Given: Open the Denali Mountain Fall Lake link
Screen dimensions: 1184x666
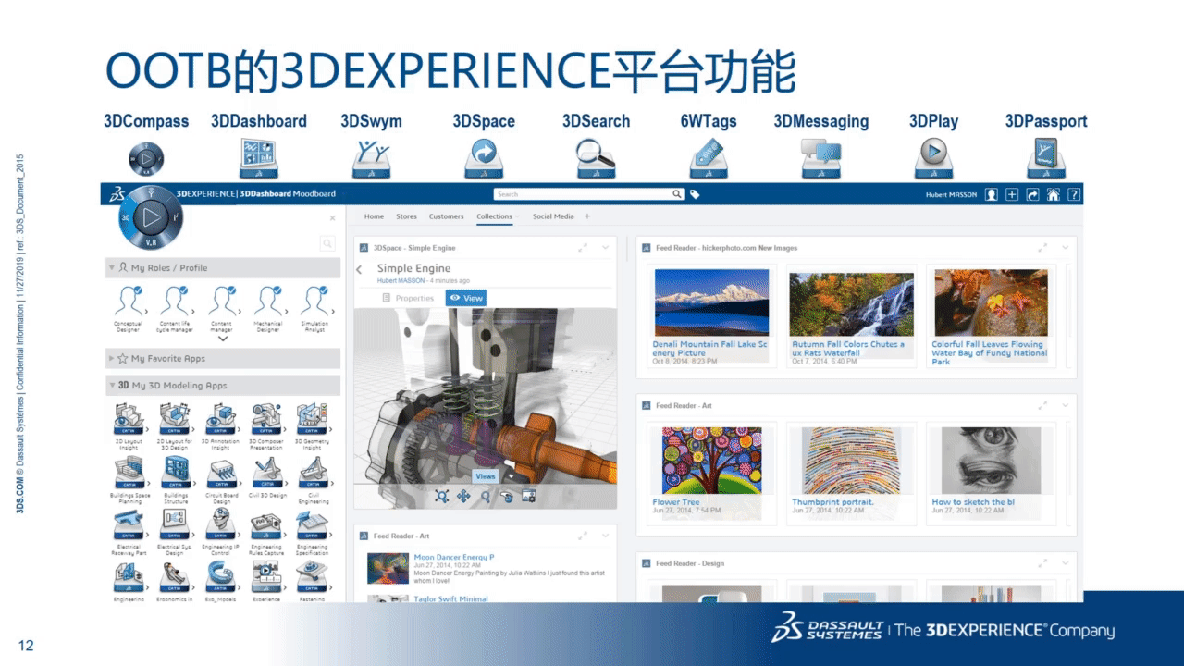Looking at the screenshot, I should [x=710, y=349].
